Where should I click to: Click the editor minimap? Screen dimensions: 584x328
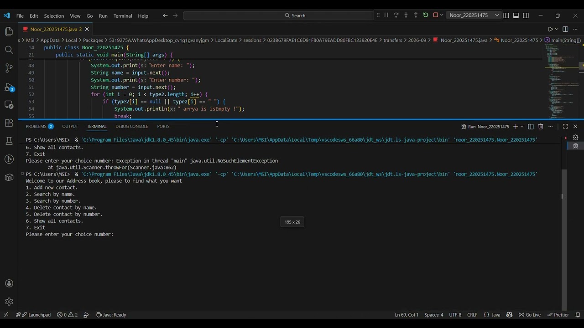point(561,82)
